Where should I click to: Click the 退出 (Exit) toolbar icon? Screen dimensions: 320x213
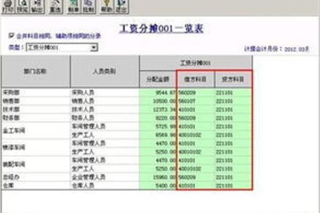(x=122, y=7)
